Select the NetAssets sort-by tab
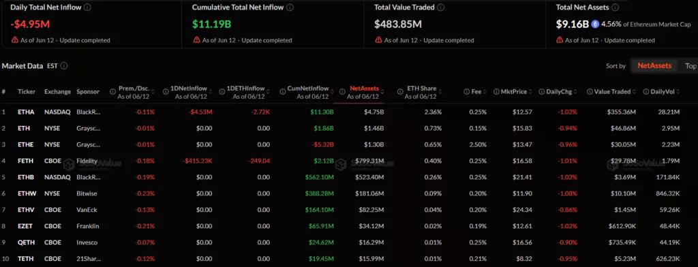This screenshot has height=267, width=698. tap(654, 66)
